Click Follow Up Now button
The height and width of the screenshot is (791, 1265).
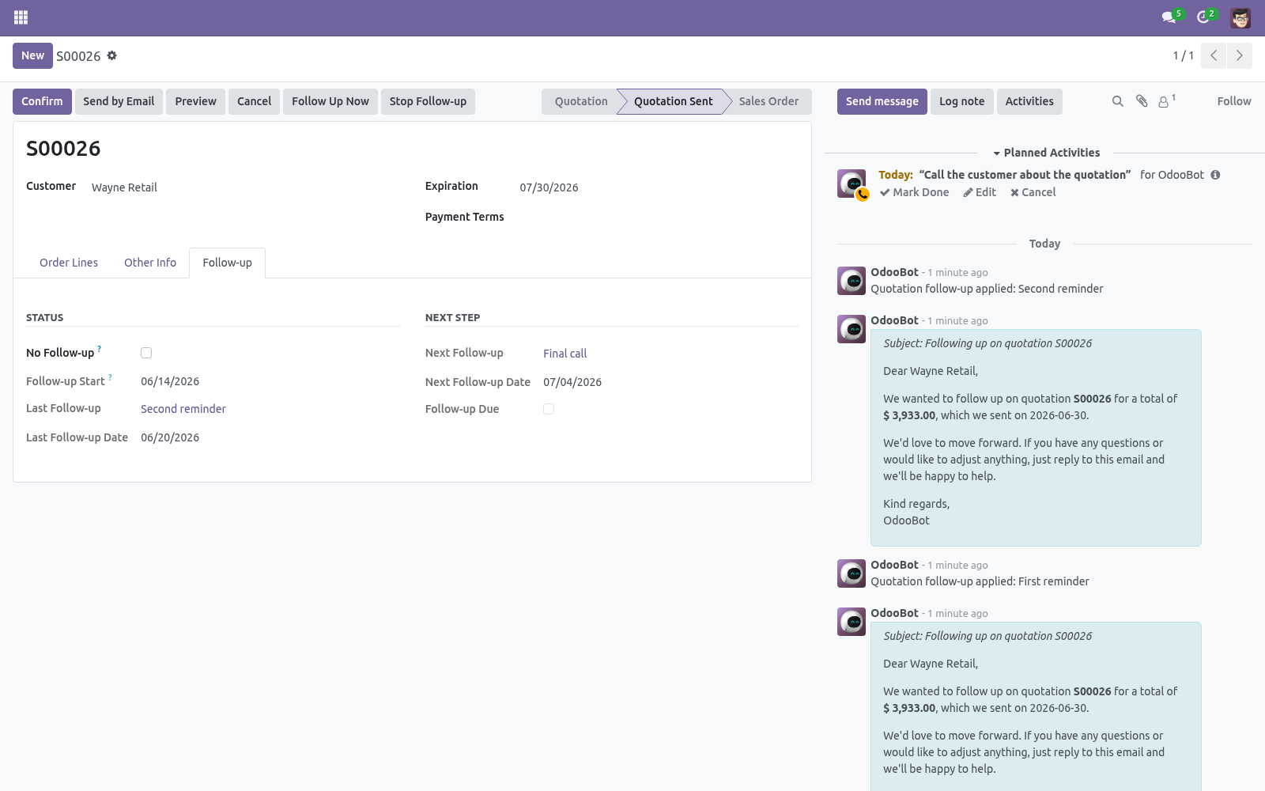pyautogui.click(x=330, y=101)
